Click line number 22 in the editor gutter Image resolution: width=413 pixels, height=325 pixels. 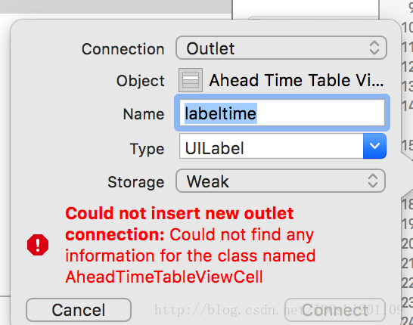click(x=407, y=283)
